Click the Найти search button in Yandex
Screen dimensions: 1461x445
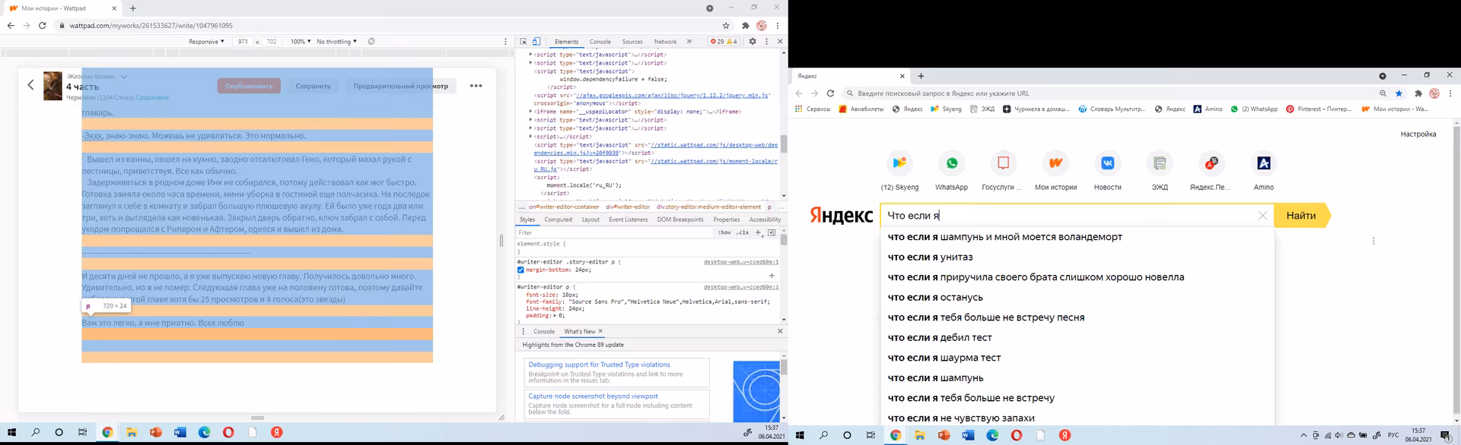[x=1301, y=216]
